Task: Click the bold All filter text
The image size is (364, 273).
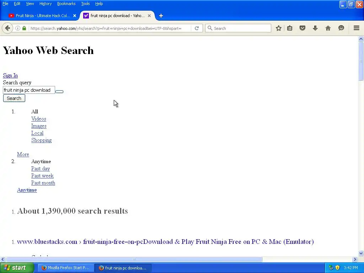Action: point(34,112)
